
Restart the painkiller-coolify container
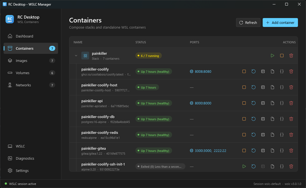click(x=254, y=71)
